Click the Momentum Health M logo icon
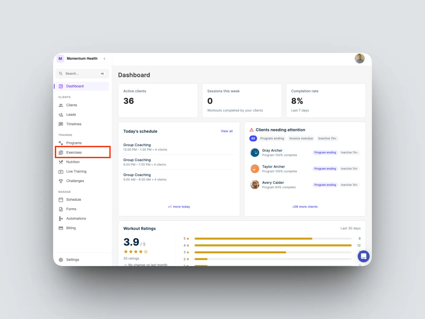This screenshot has width=425, height=319. (x=60, y=58)
